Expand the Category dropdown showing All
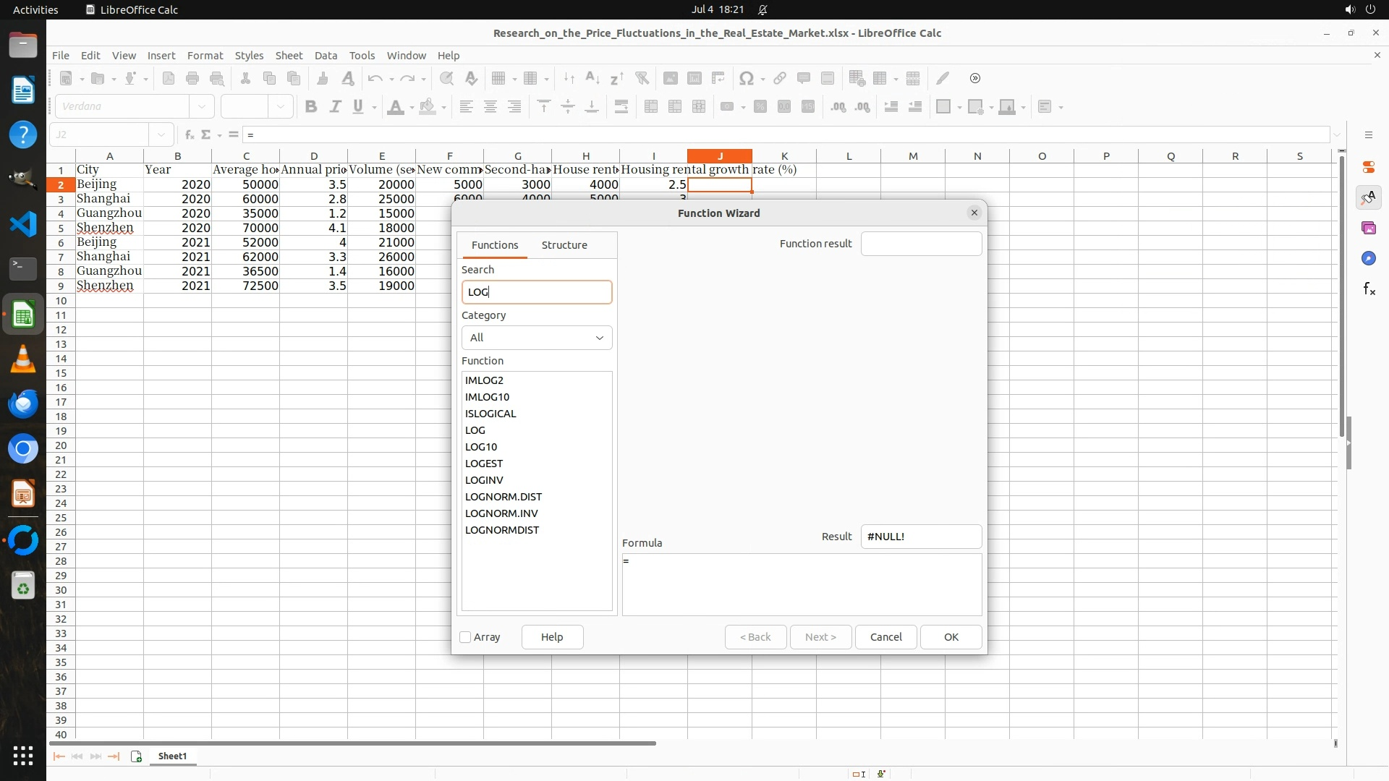Viewport: 1389px width, 781px height. (x=537, y=338)
